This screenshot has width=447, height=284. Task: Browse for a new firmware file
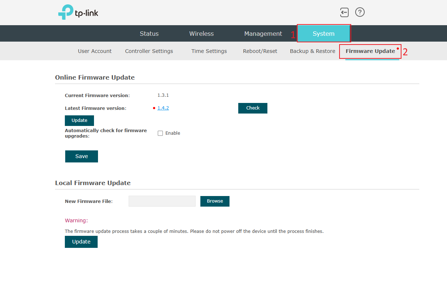[215, 201]
